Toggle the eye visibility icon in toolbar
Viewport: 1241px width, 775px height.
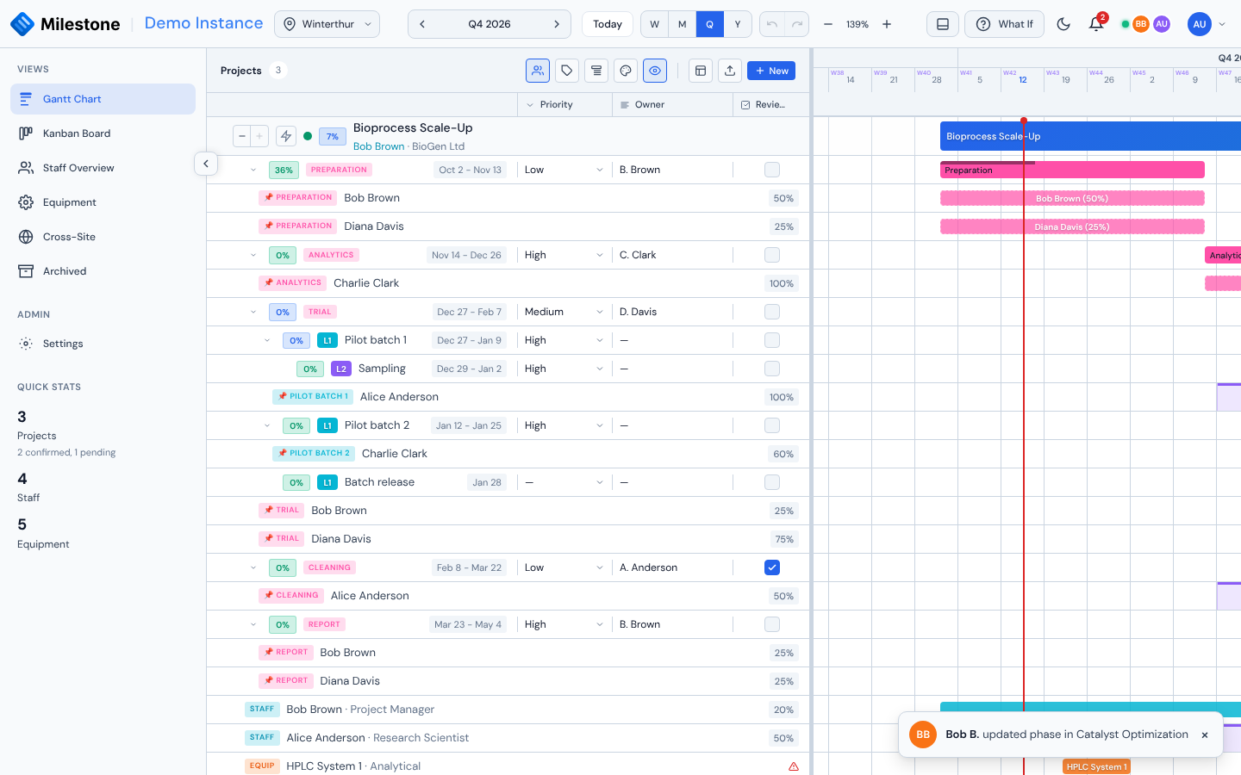tap(655, 71)
